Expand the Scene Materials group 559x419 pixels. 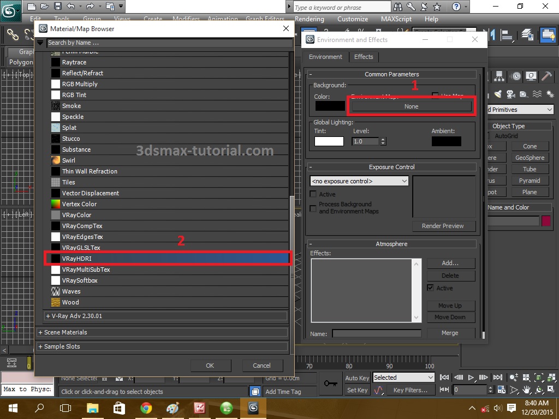(x=162, y=332)
